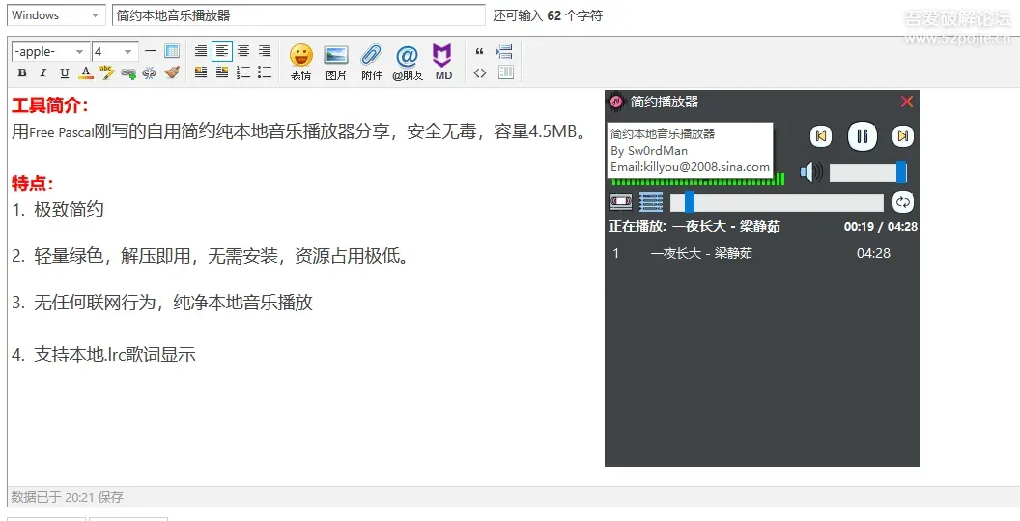Screen dimensions: 1020x521
Task: Toggle bold text formatting
Action: coord(22,72)
